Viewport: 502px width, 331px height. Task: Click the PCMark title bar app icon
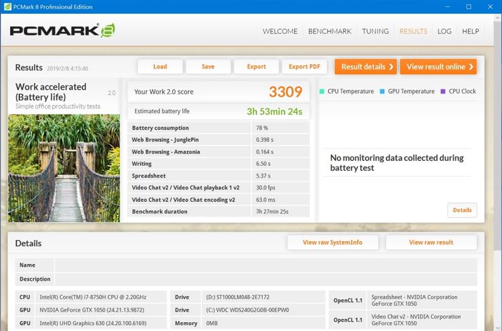[6, 7]
